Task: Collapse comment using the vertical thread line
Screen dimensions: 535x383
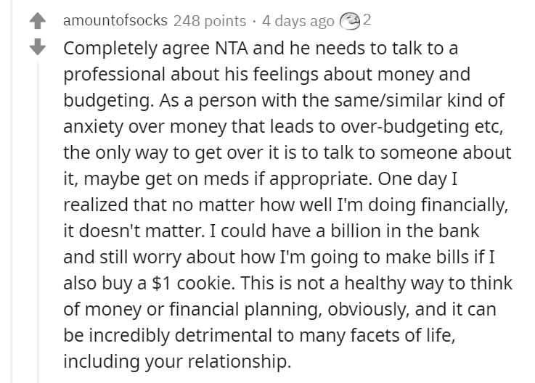Action: pyautogui.click(x=38, y=222)
